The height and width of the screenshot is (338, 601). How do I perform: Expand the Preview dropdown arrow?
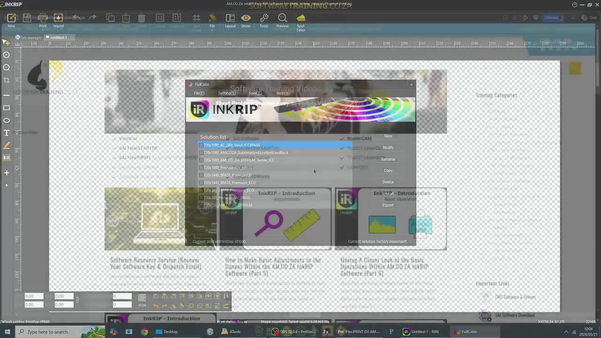282,31
